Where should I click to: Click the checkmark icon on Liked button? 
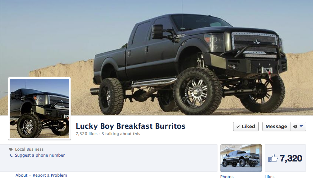(x=238, y=127)
